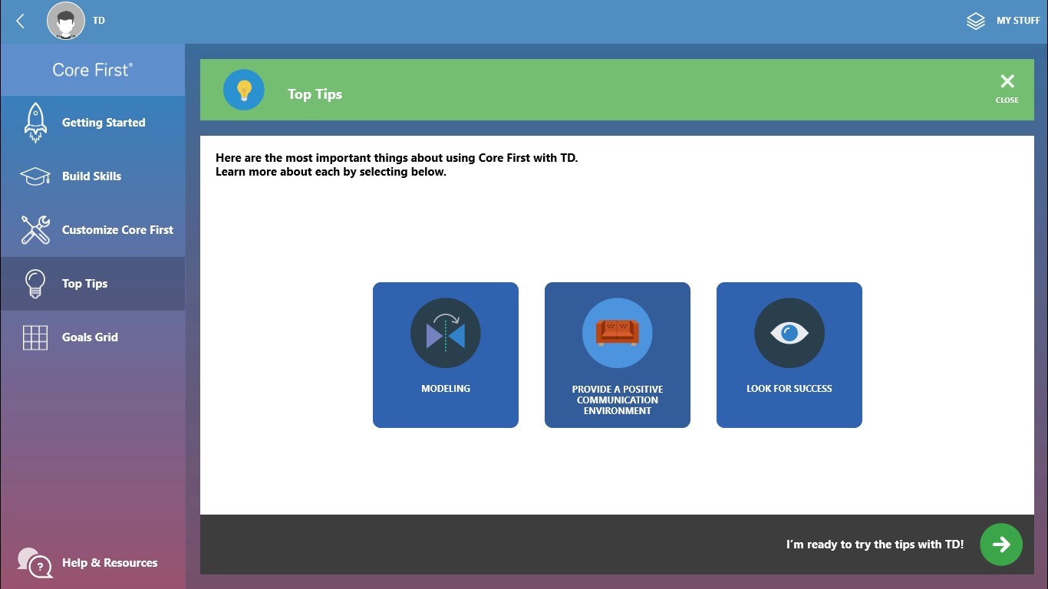Click the orange couch icon
The height and width of the screenshot is (589, 1048).
tap(618, 333)
